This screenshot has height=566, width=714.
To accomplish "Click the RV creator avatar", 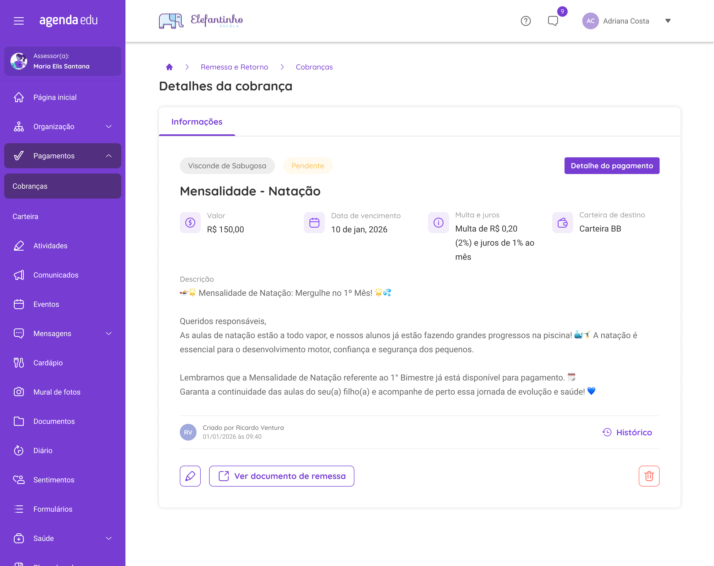I will (x=188, y=432).
